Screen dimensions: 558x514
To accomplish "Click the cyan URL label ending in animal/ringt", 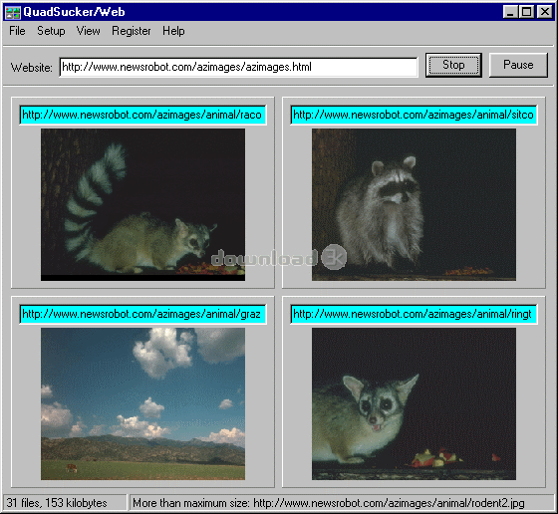I will coord(414,314).
